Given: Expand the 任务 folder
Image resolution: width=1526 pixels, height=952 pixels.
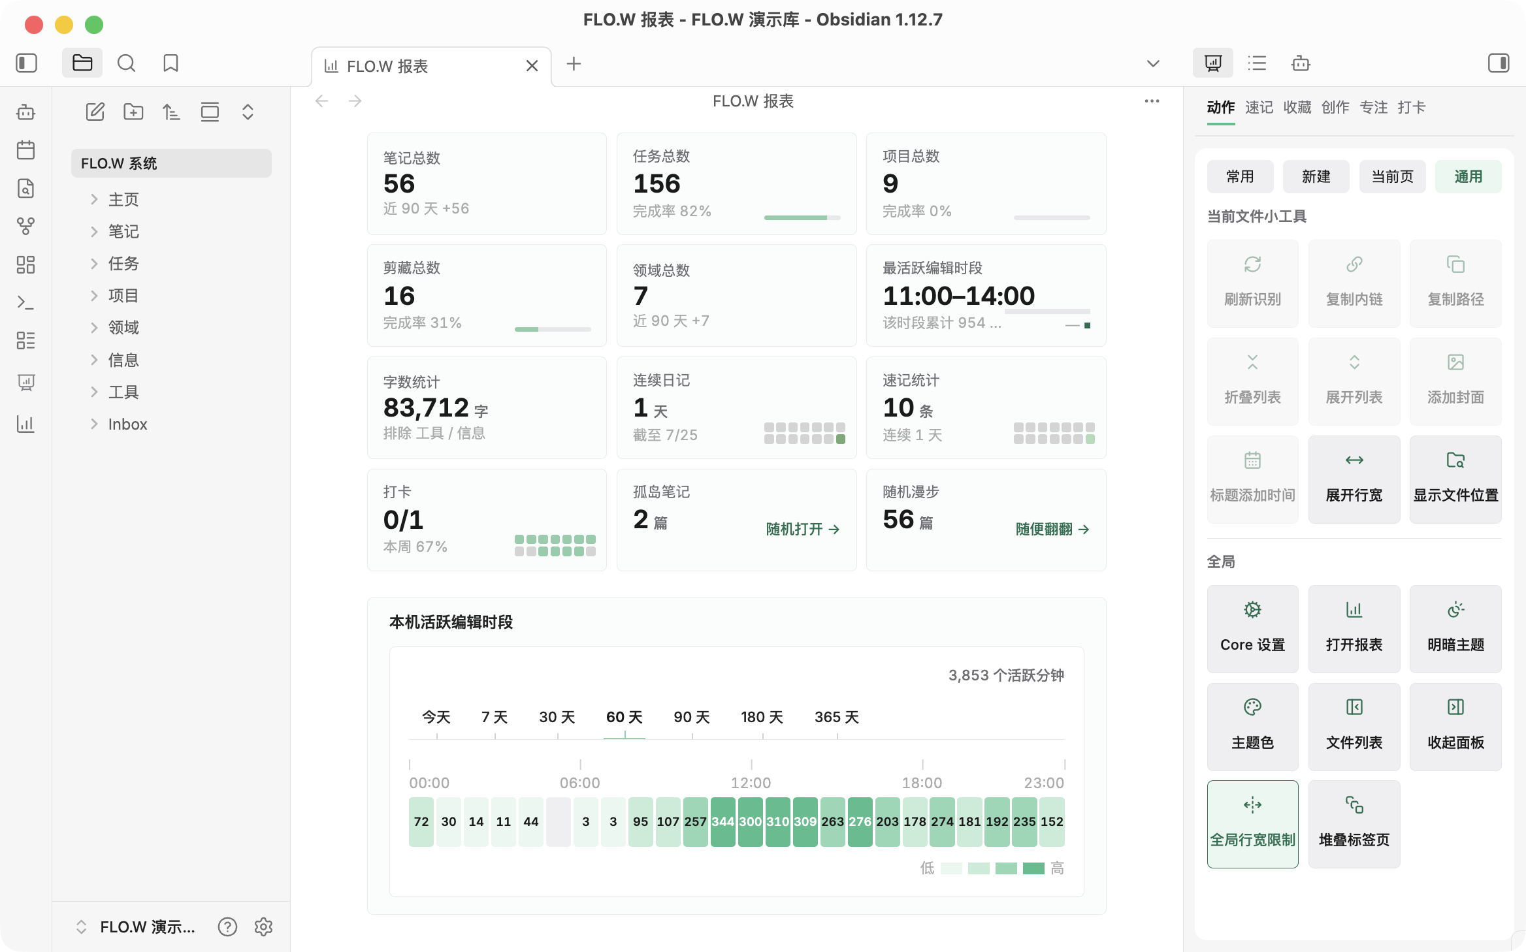Looking at the screenshot, I should point(94,263).
